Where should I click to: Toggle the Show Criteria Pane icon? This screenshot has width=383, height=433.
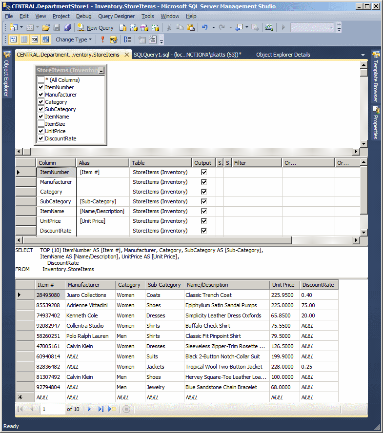coord(24,39)
